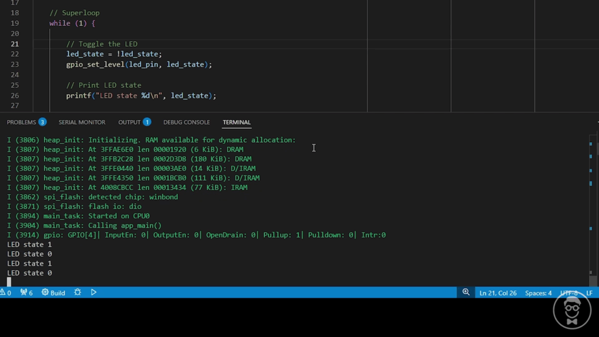Change file encoding via UTF-8 indicator

point(569,293)
